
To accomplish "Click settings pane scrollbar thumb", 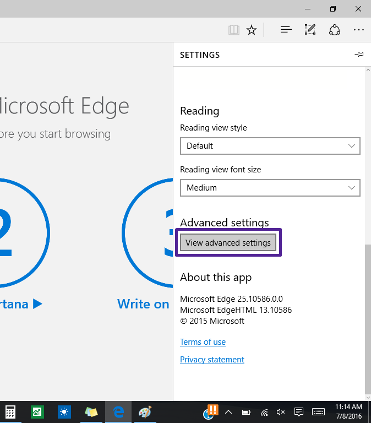I will tap(368, 319).
